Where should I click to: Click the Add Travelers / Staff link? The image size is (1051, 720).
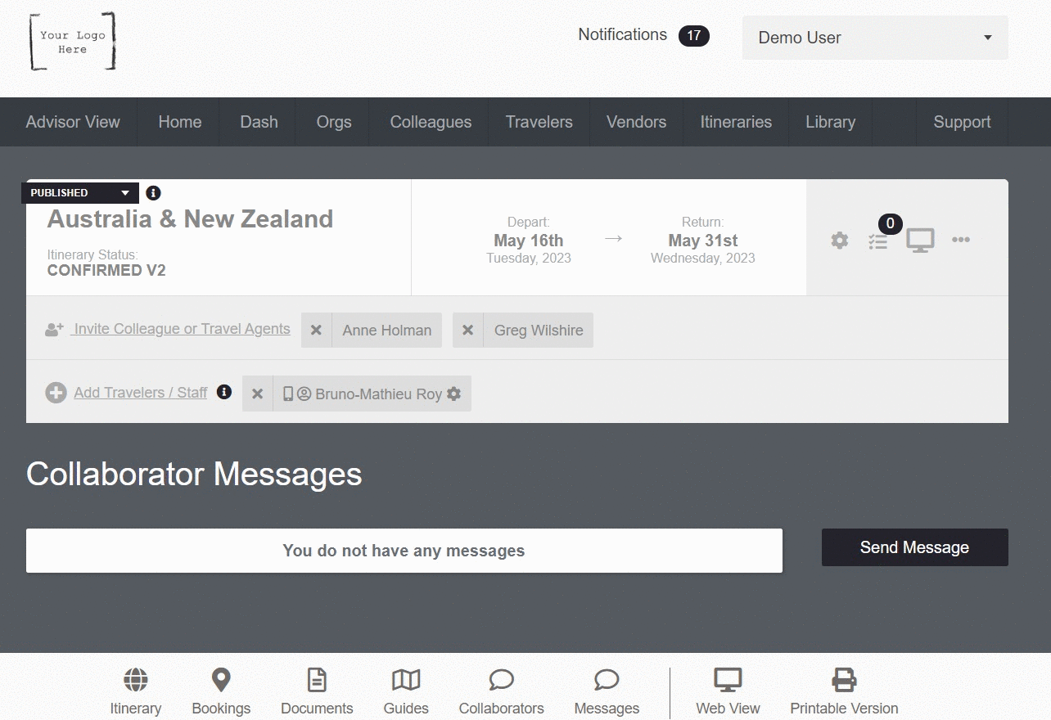pos(140,393)
